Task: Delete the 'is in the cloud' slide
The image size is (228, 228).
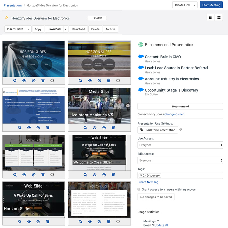Action: click(x=43, y=81)
